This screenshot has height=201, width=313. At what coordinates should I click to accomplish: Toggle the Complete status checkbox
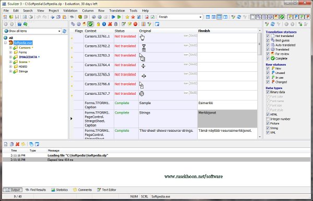[268, 58]
